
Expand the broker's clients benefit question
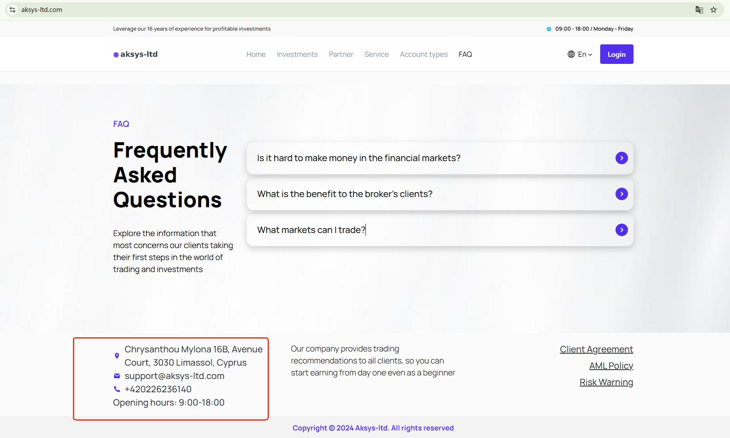[x=621, y=194]
